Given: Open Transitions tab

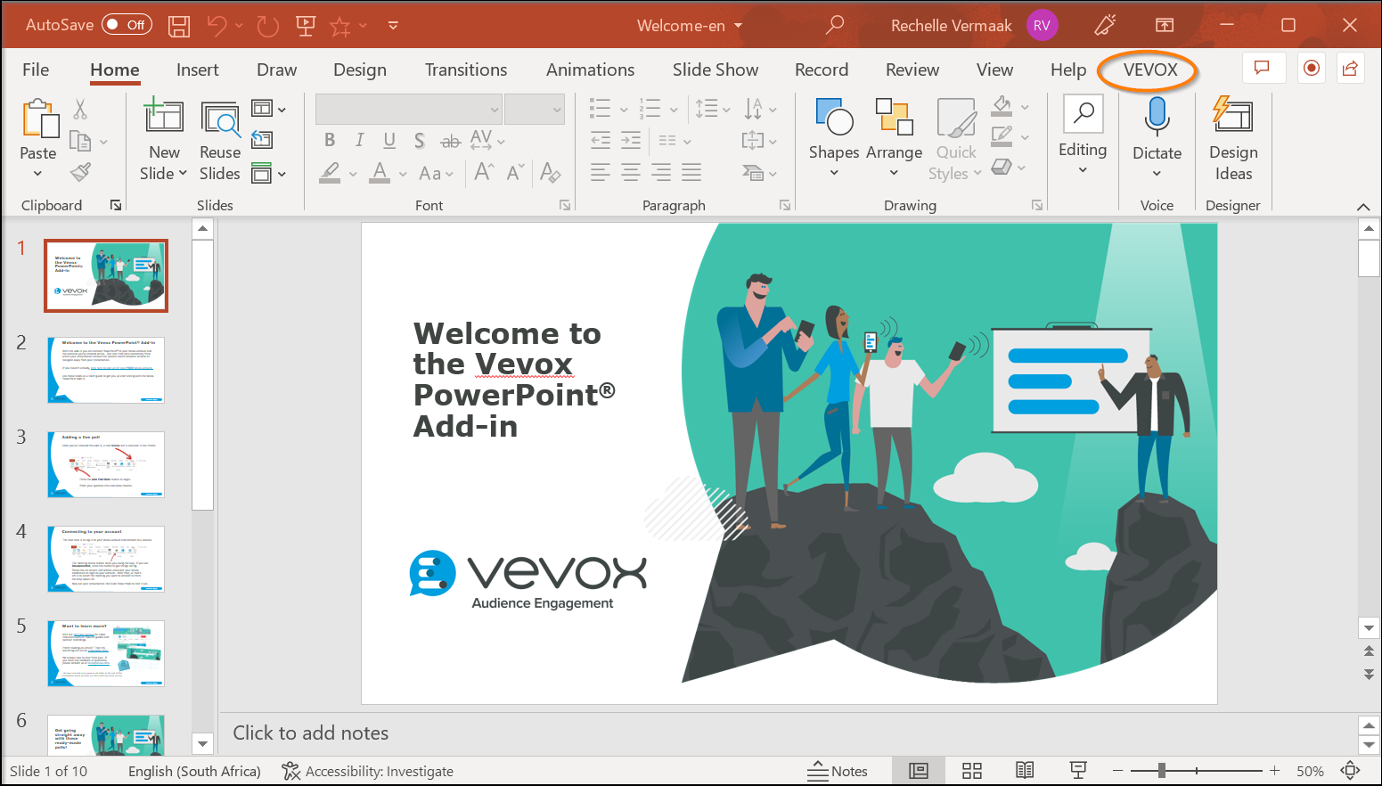Looking at the screenshot, I should 466,70.
